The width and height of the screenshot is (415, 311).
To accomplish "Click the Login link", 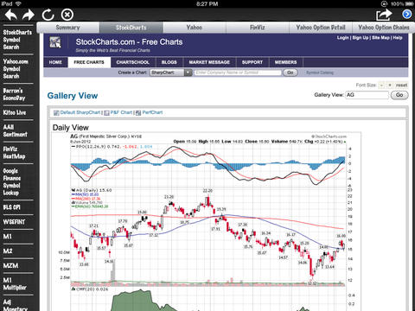I will tap(343, 38).
